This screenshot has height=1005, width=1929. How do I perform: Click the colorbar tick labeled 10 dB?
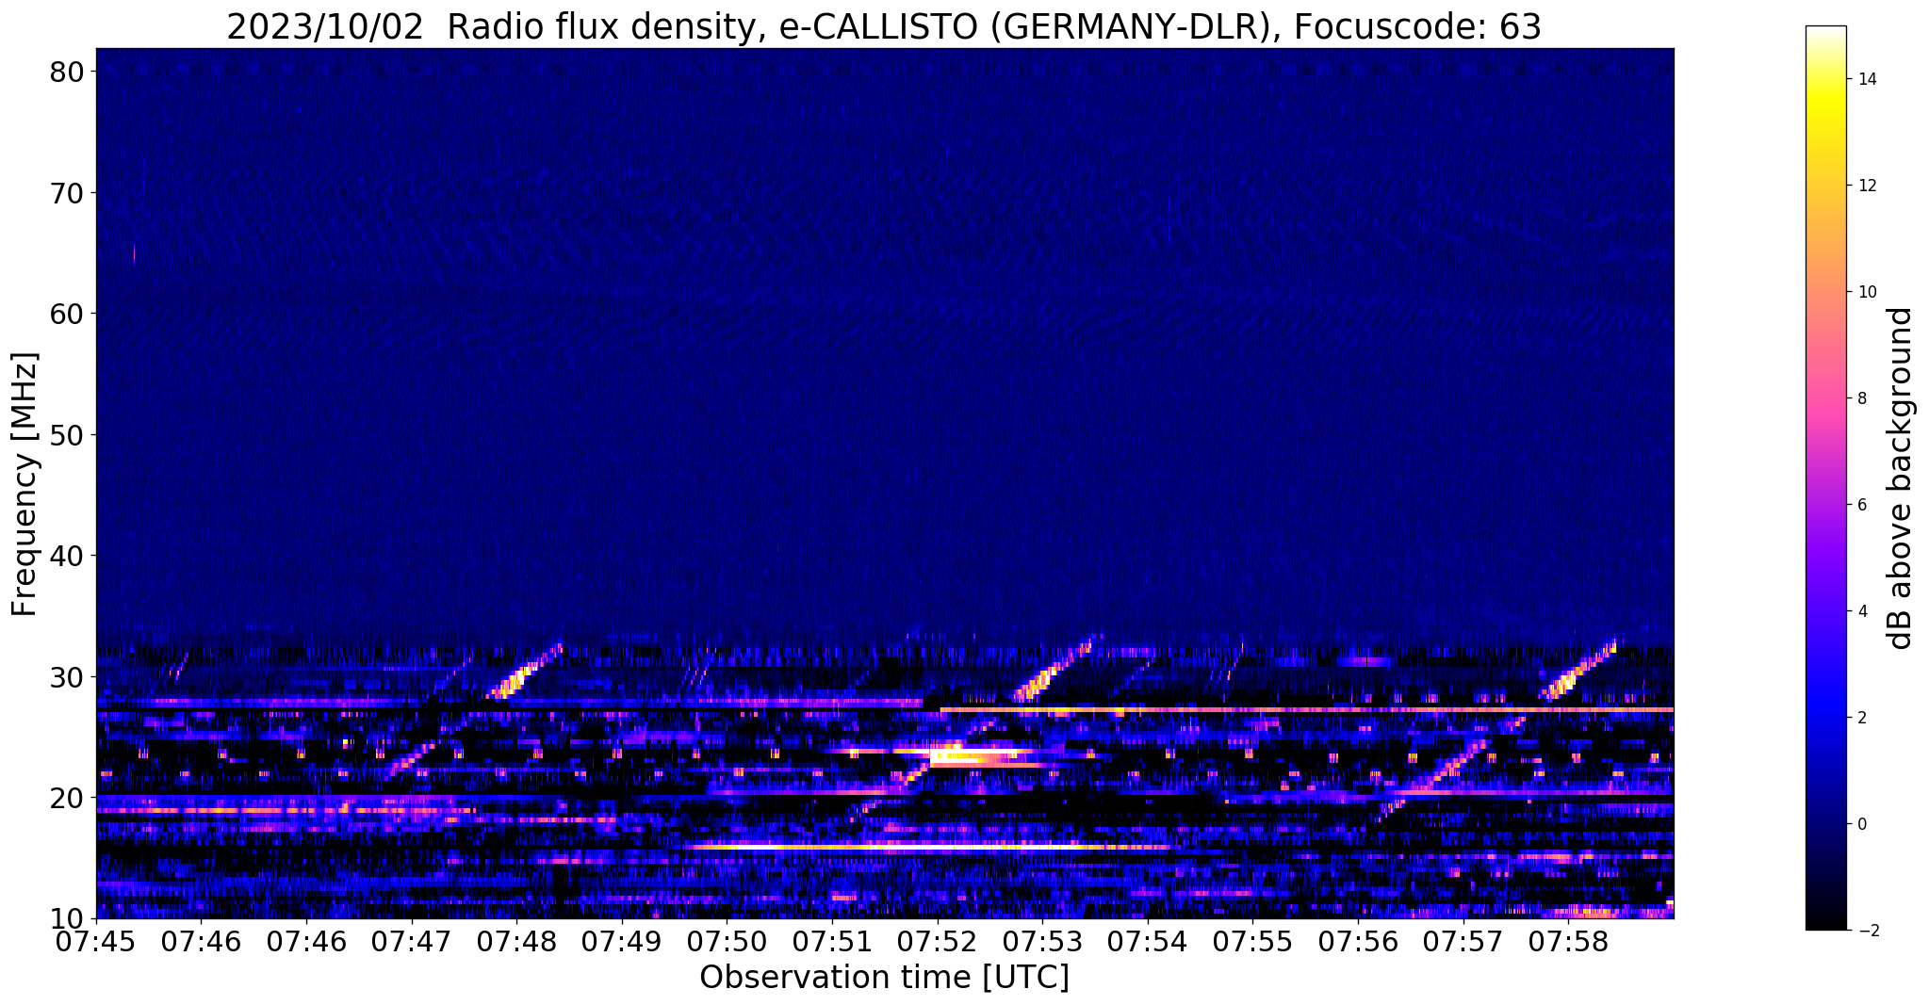click(1866, 292)
